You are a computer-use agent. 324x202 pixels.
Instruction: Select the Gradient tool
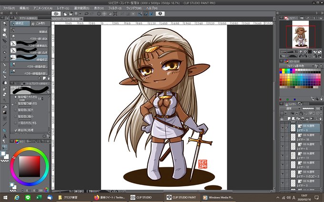point(5,113)
